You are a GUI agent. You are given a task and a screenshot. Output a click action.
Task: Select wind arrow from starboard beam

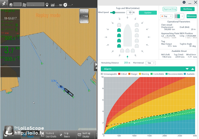tap(149, 37)
